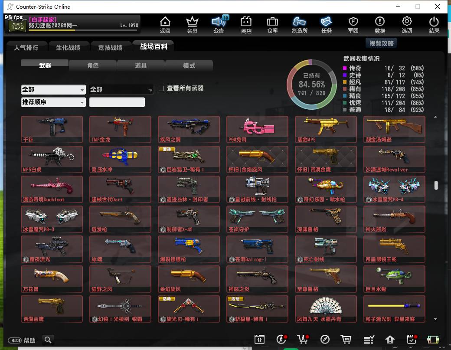Go to the 商店 shop icon
The image size is (451, 350).
[246, 24]
